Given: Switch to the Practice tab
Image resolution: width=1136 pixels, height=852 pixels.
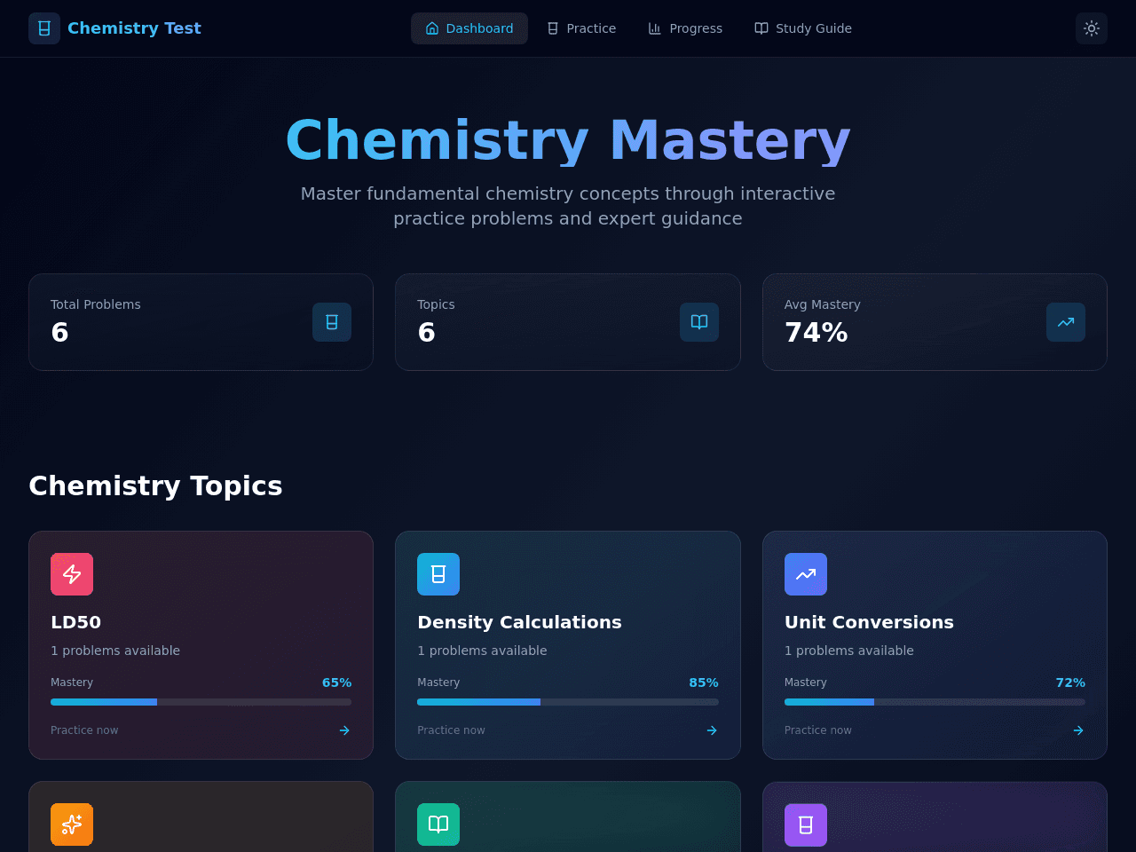Looking at the screenshot, I should point(581,28).
